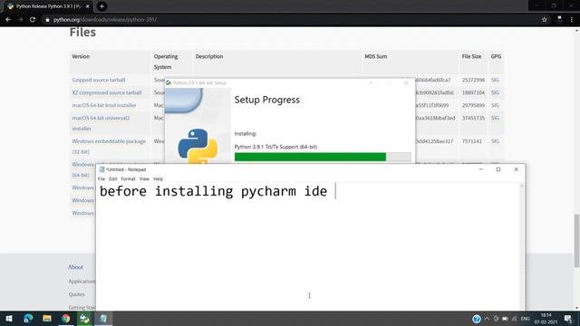
Task: Close the Notepad window
Action: click(x=516, y=169)
